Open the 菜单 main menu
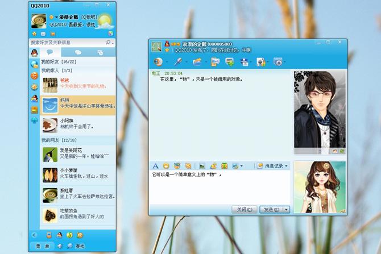Screen dimensions: 381x254 43,246
